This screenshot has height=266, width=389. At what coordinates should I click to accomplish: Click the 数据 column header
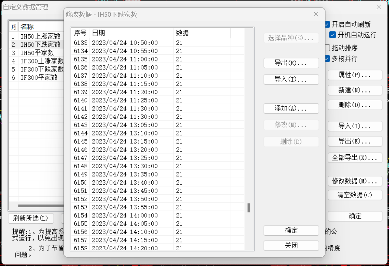[202, 33]
